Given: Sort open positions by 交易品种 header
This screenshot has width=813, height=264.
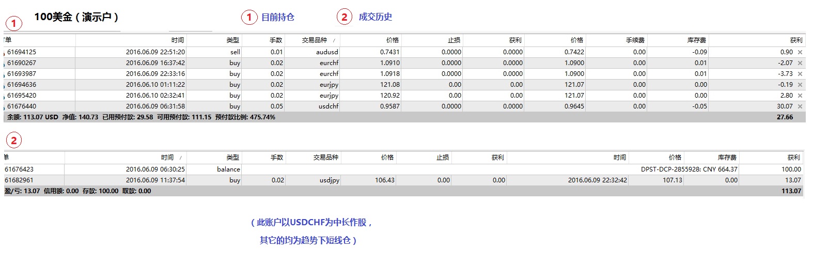Looking at the screenshot, I should point(314,40).
